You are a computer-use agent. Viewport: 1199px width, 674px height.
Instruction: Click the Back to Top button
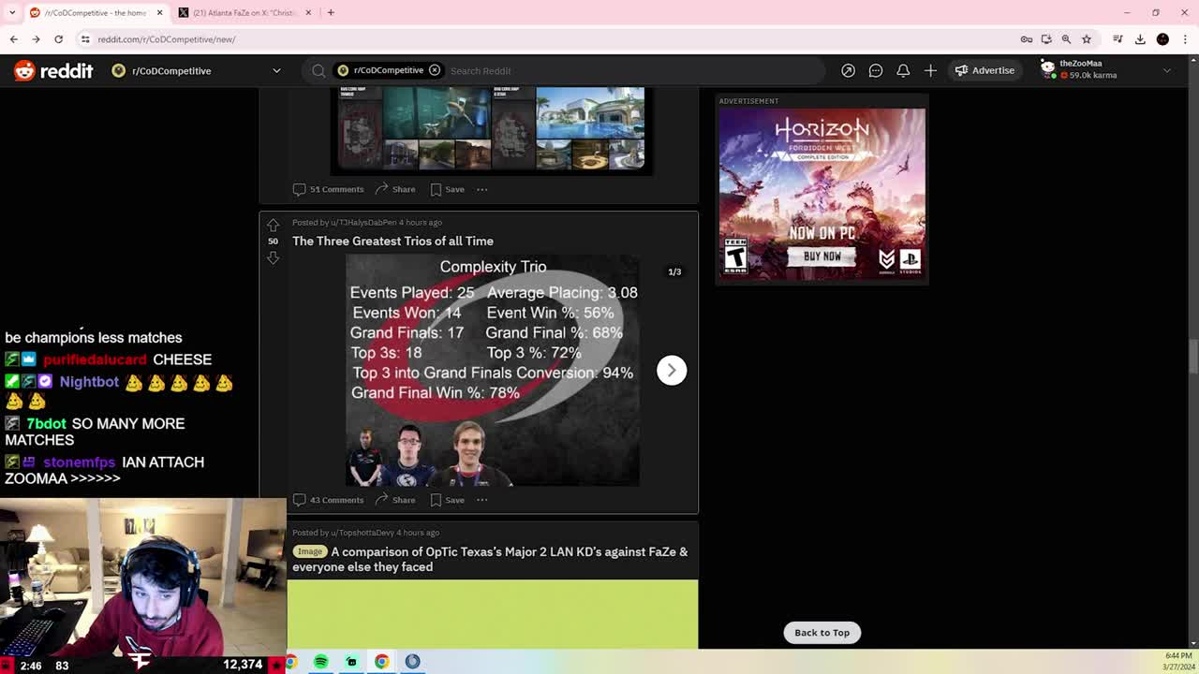[x=822, y=633]
